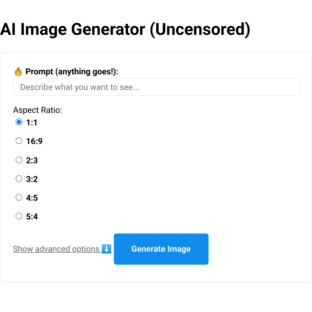Choose the 16:9 aspect ratio radio button
Screen dimensions: 312x312
point(19,141)
